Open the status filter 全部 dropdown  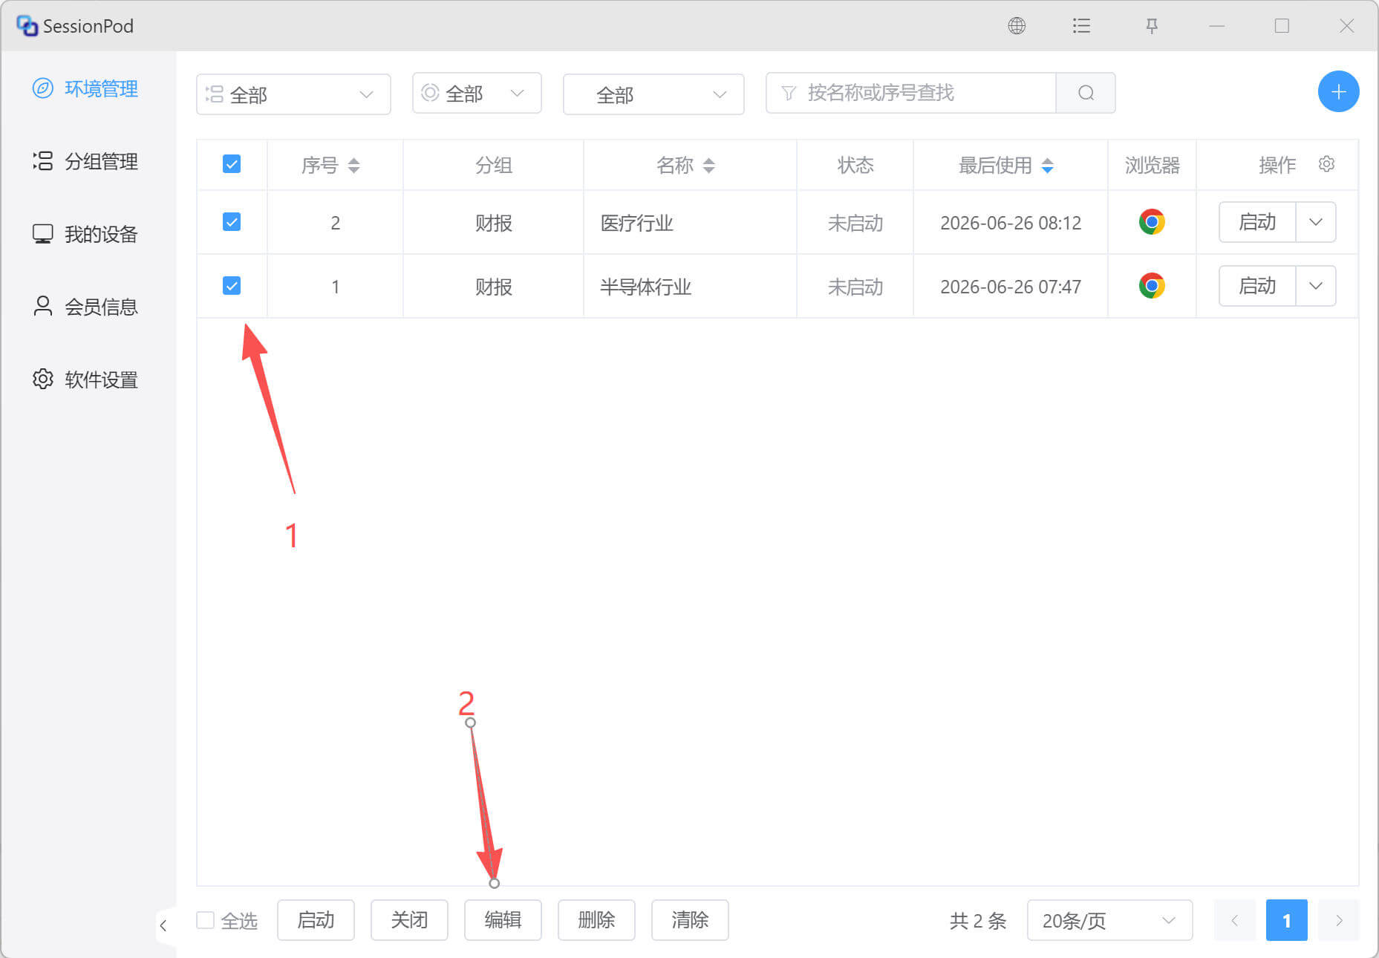(x=477, y=93)
